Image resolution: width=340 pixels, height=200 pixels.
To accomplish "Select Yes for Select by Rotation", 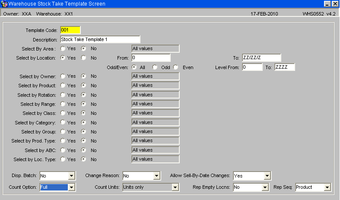I will [63, 95].
